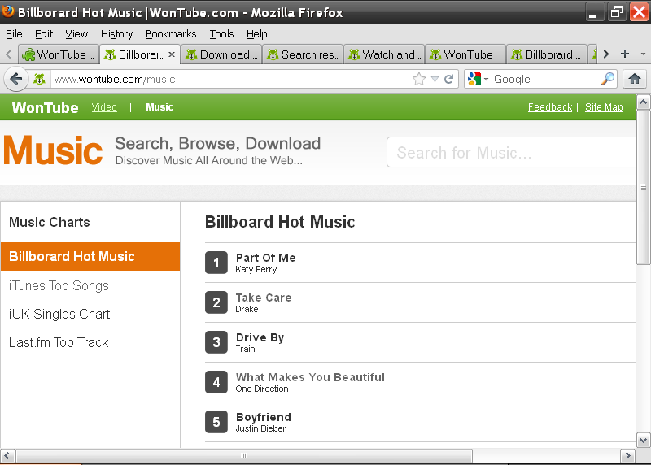Click the bookmark star icon

point(419,79)
